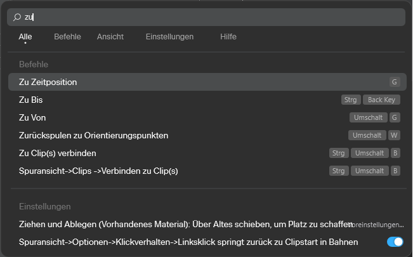
Task: Click the Back Key shortcut badge
Action: [x=382, y=100]
